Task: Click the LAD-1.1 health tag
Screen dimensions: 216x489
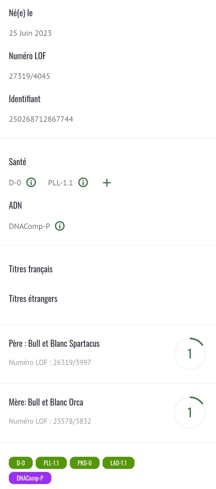Action: pyautogui.click(x=118, y=463)
